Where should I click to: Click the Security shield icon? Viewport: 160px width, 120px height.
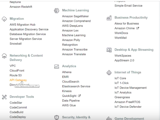(x=57, y=117)
